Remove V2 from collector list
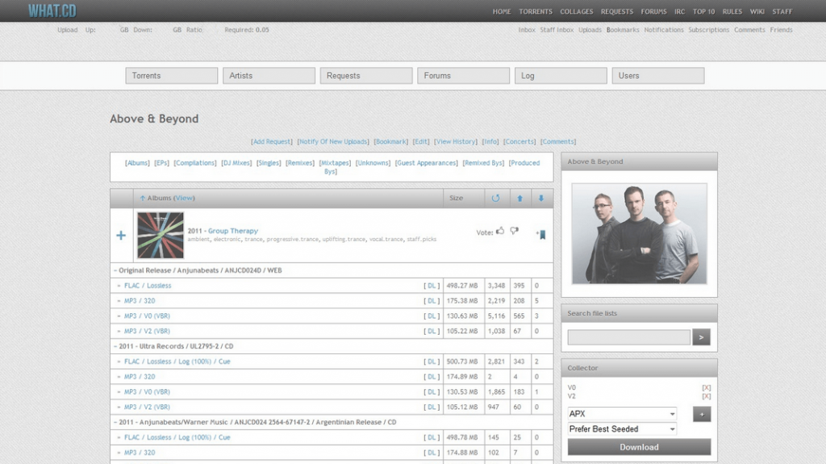The height and width of the screenshot is (464, 826). [706, 396]
